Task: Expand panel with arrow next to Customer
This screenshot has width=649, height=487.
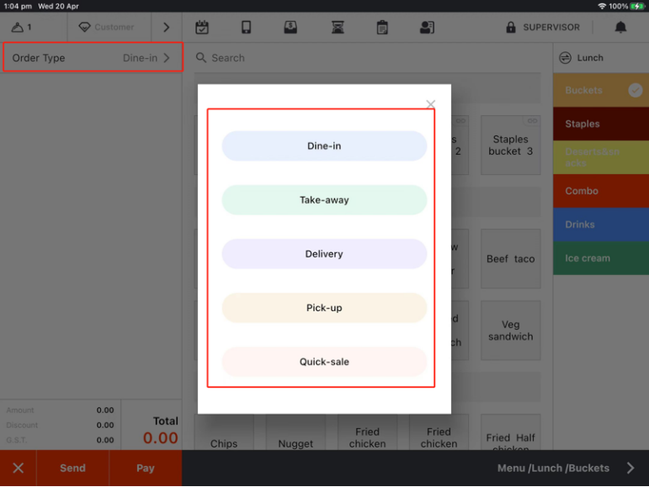Action: (166, 28)
